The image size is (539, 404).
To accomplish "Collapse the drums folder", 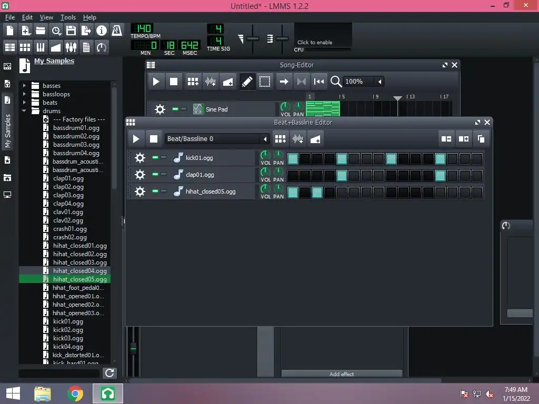I will pos(24,110).
